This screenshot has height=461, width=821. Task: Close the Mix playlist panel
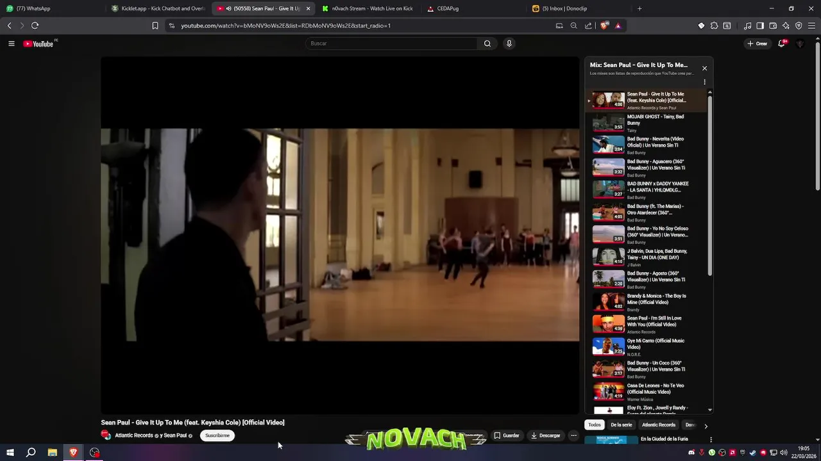704,68
